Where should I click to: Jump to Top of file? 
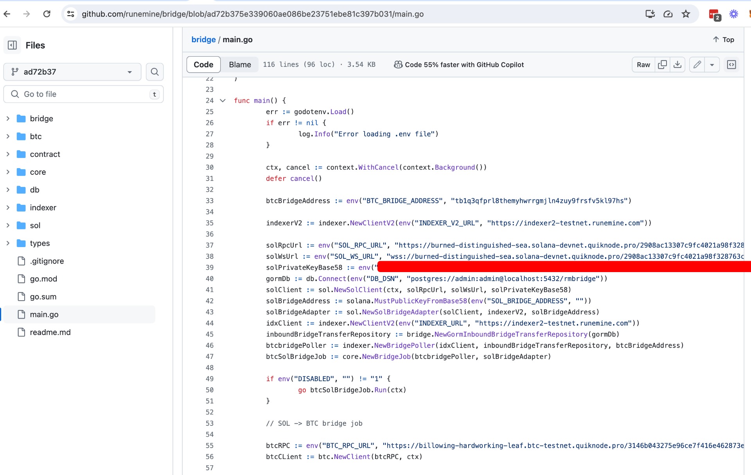point(724,39)
